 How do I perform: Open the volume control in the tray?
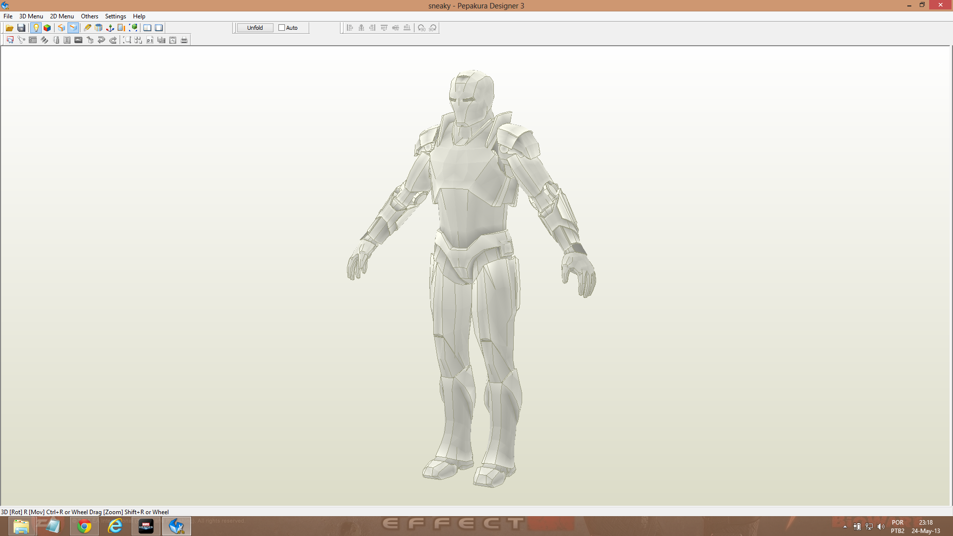coord(881,527)
